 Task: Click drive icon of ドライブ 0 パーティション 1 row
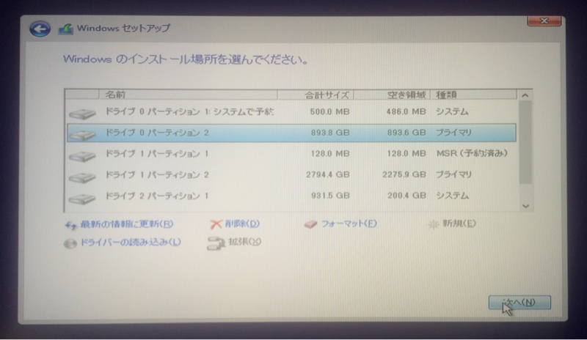82,114
